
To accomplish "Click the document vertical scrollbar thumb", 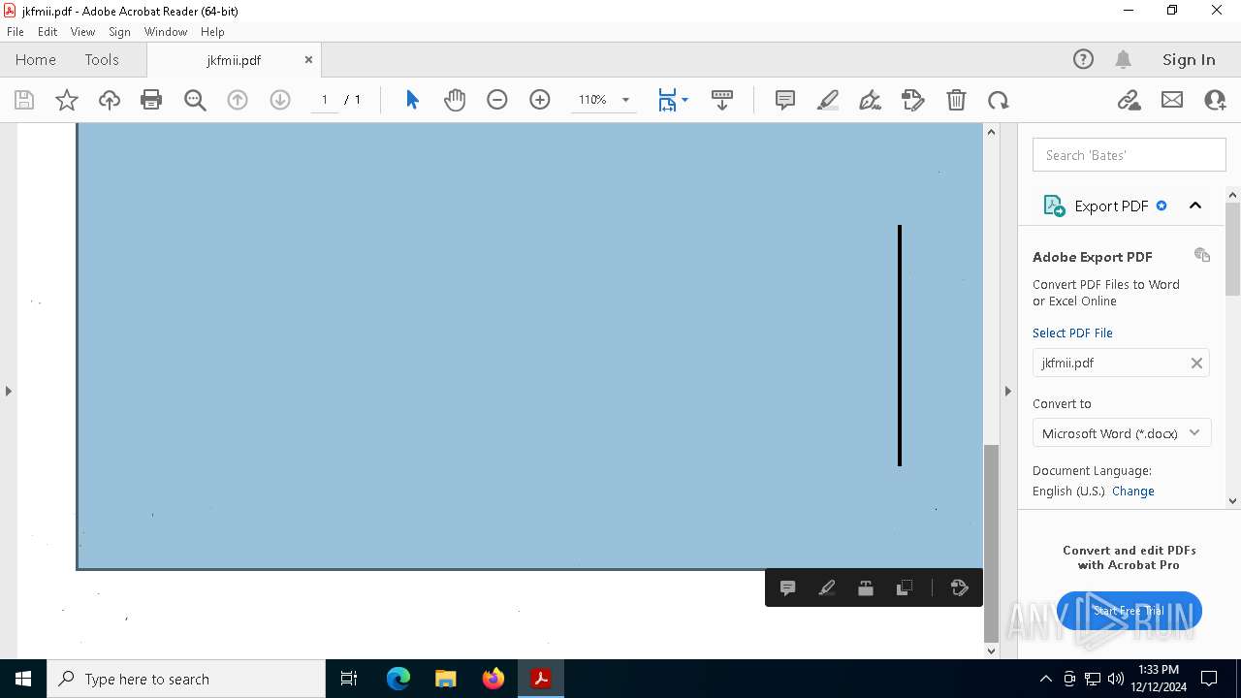I will click(x=991, y=543).
